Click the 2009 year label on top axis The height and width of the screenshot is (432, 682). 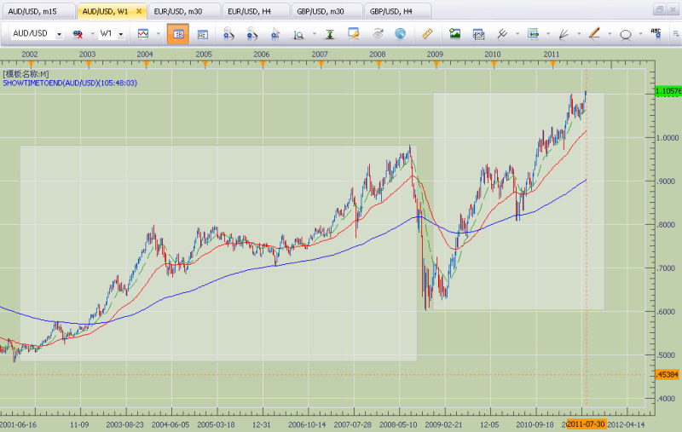[435, 55]
